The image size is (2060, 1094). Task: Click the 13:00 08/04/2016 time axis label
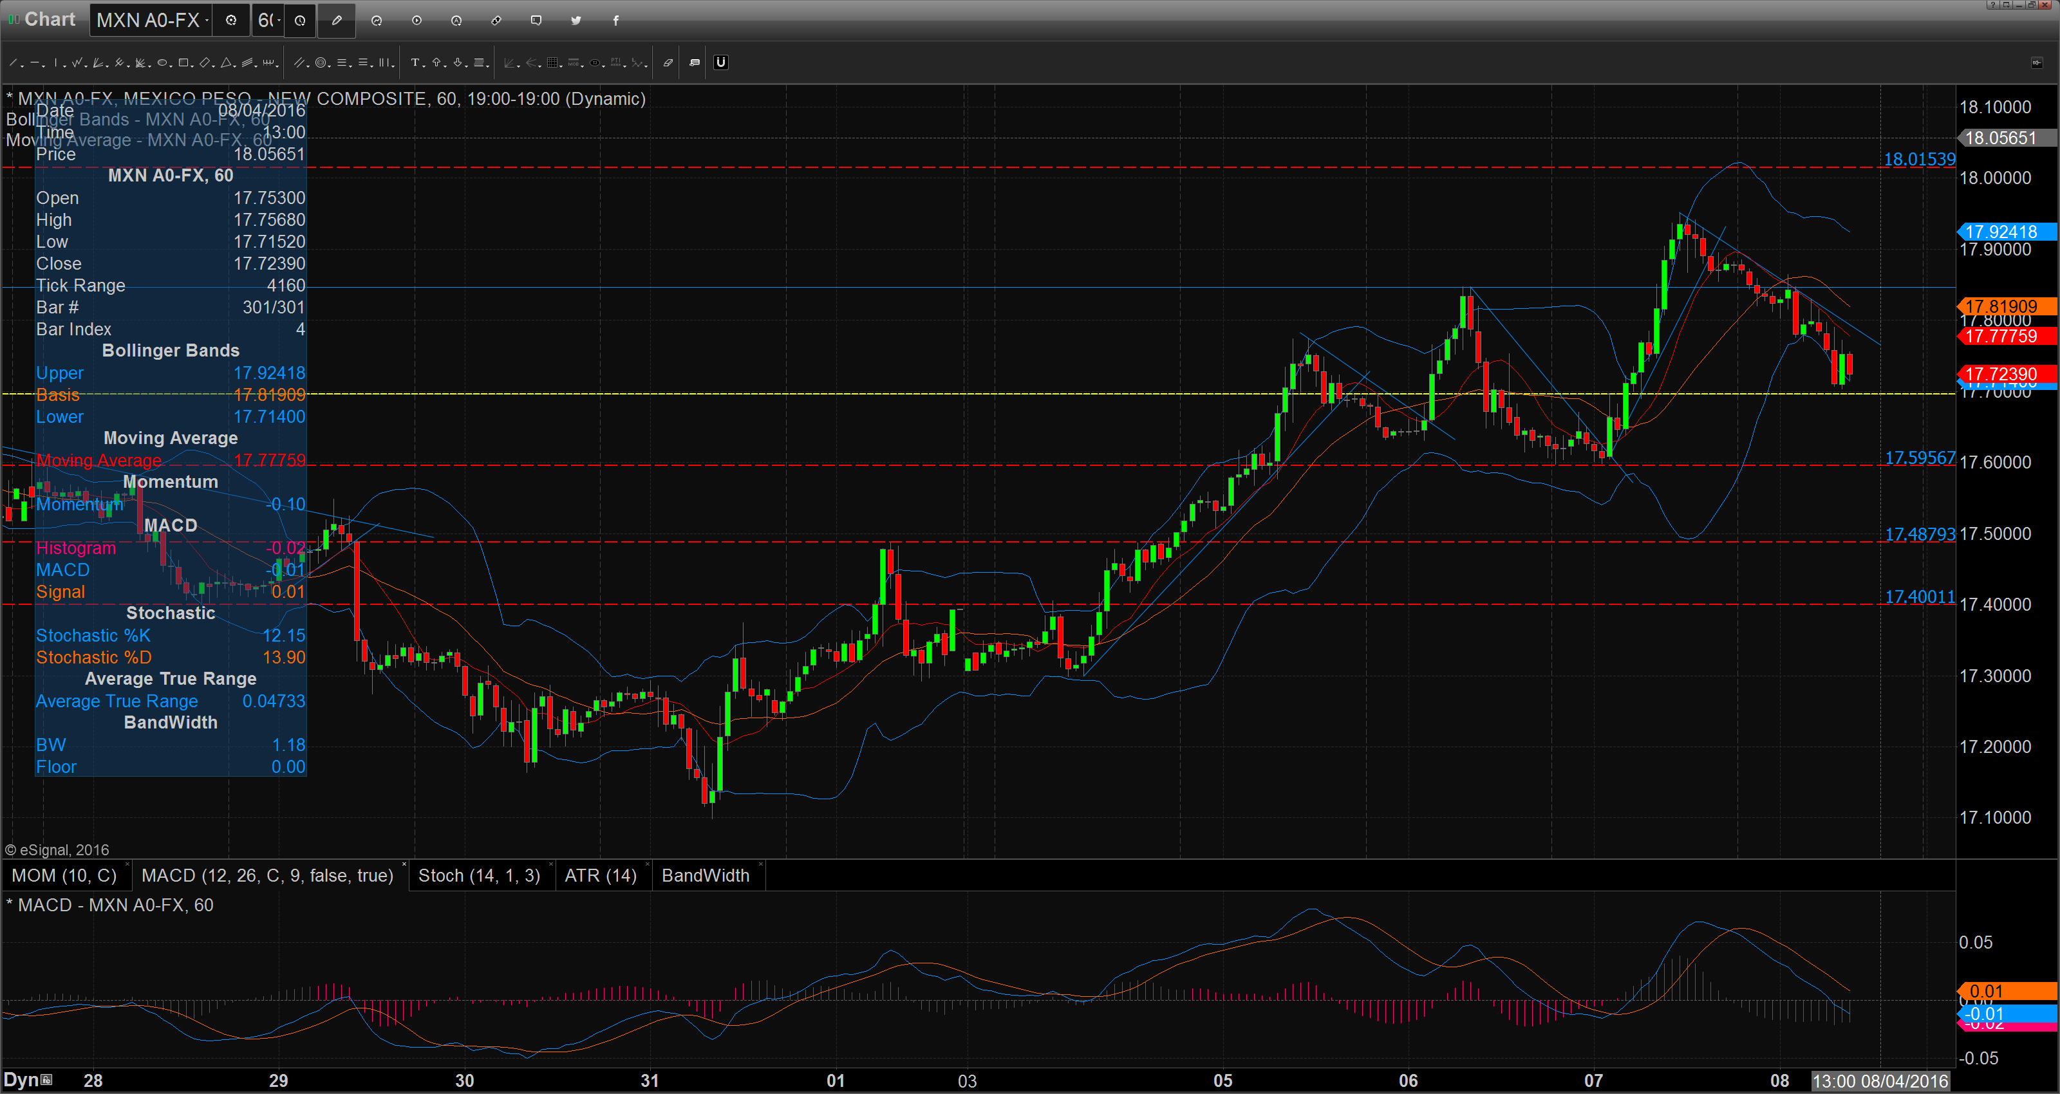click(1880, 1081)
